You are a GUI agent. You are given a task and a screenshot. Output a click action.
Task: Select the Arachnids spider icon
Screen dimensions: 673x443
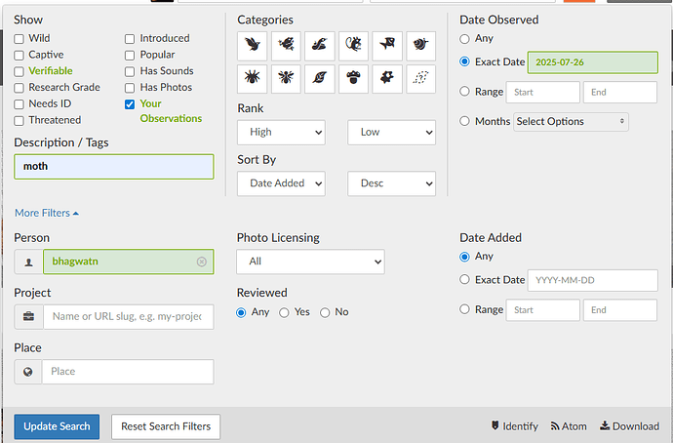[x=253, y=79]
